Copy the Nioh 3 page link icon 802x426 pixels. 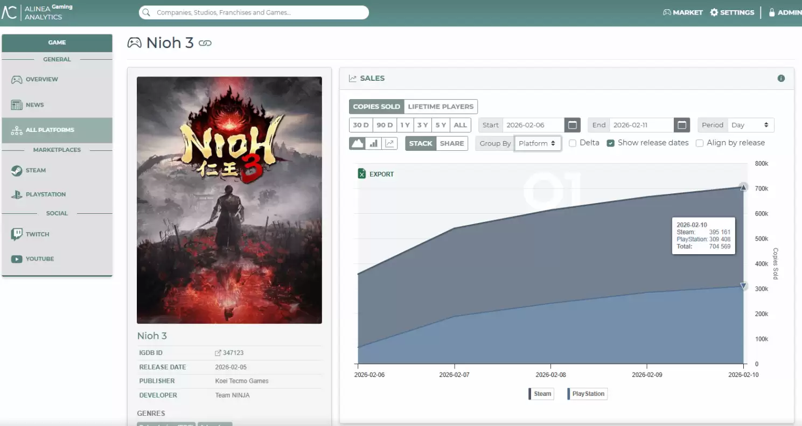point(205,43)
